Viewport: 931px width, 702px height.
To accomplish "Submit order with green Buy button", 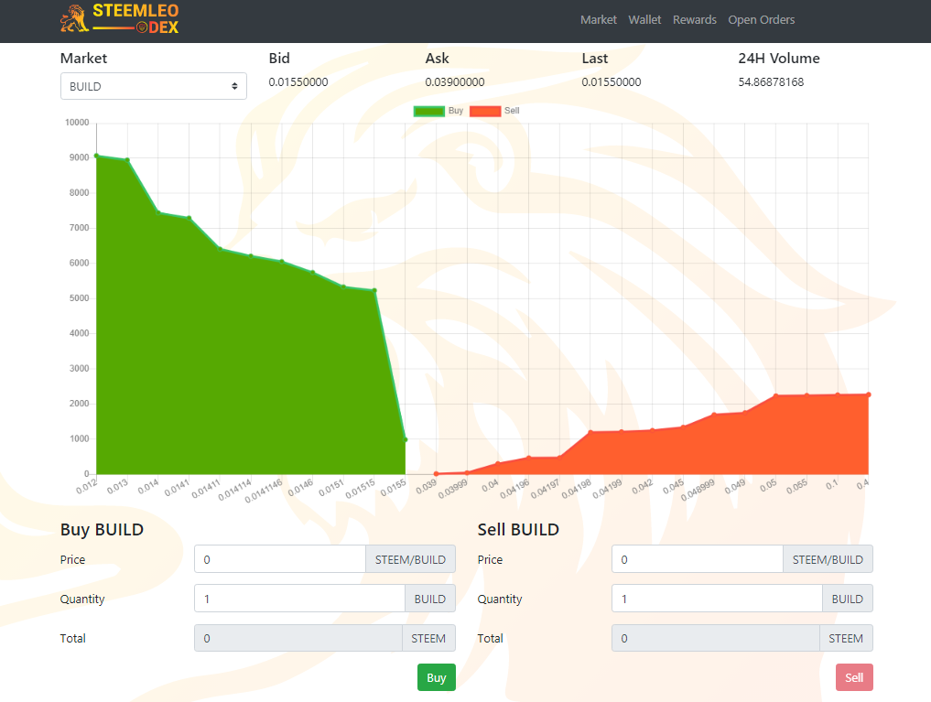I will coord(437,677).
